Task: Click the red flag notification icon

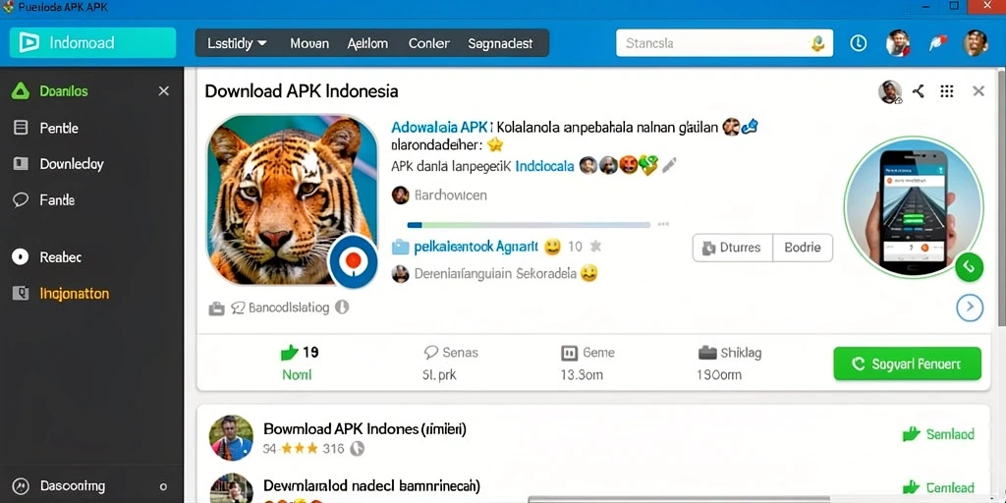Action: [937, 43]
